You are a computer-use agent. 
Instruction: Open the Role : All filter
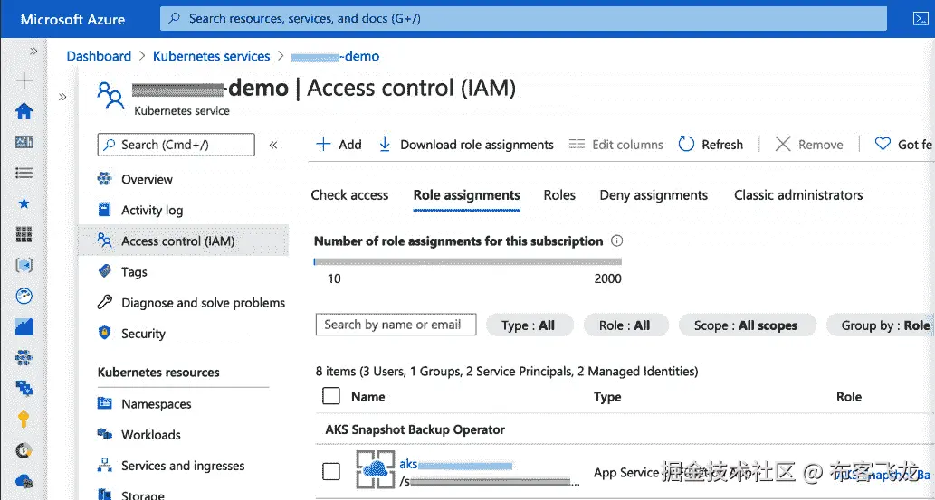point(625,325)
